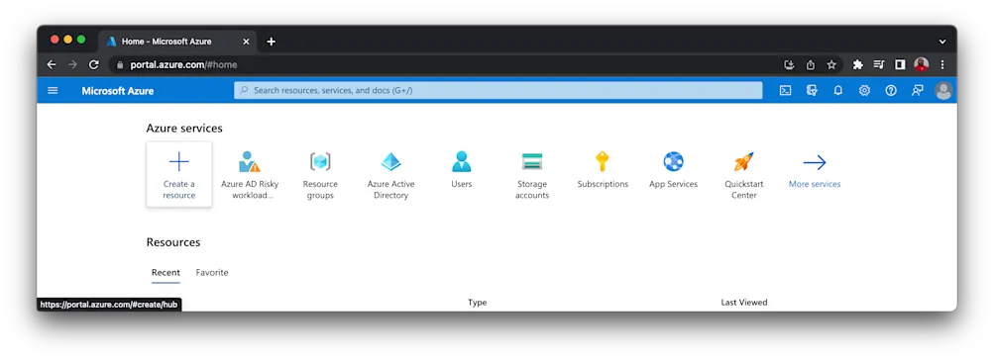Open Directories and subscriptions filter icon

(x=812, y=90)
